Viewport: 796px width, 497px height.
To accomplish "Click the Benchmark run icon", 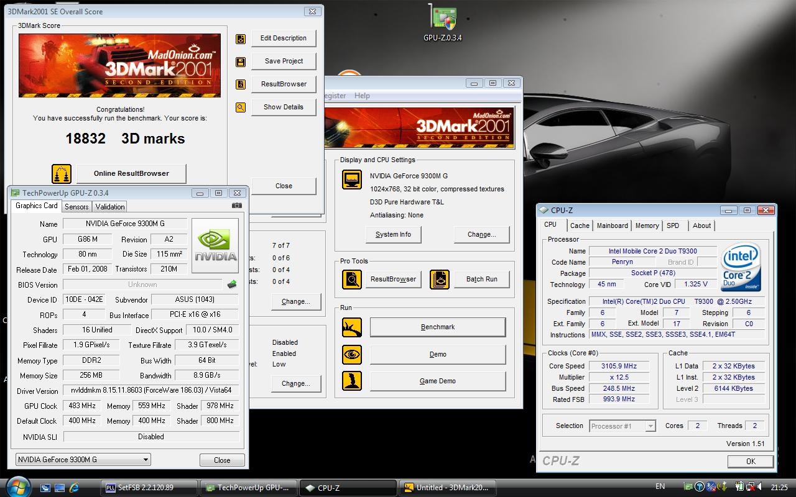I will [352, 327].
